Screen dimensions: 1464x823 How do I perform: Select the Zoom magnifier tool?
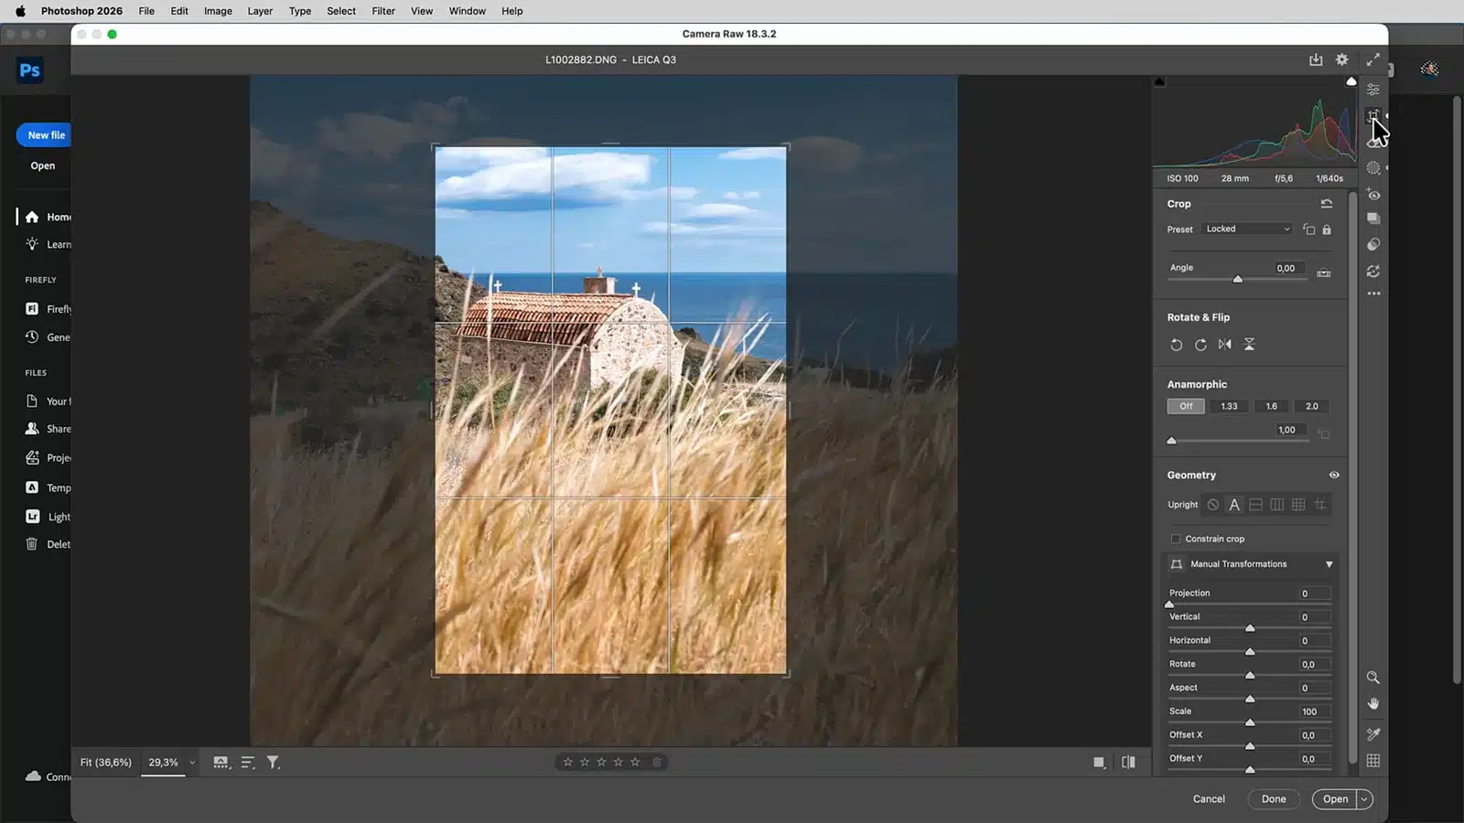pos(1372,678)
